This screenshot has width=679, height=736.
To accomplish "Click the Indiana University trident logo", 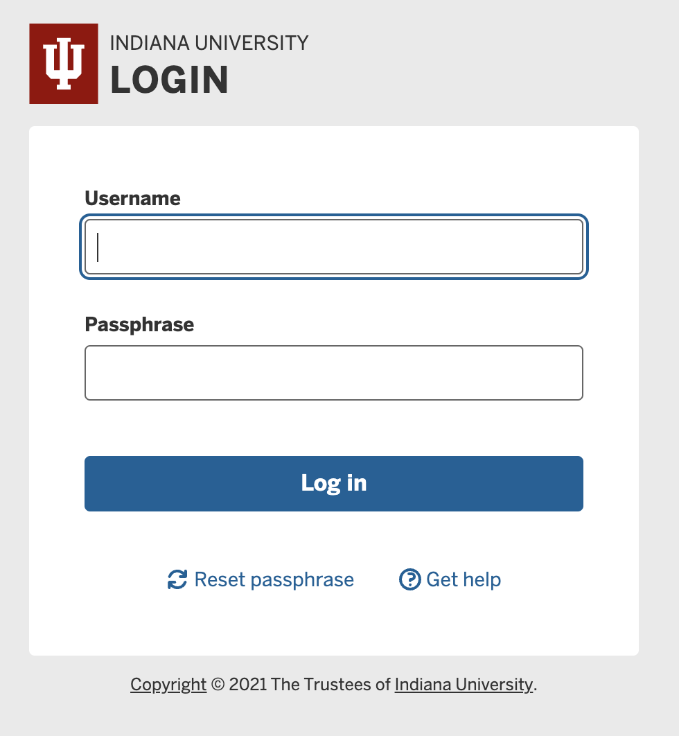I will [63, 63].
